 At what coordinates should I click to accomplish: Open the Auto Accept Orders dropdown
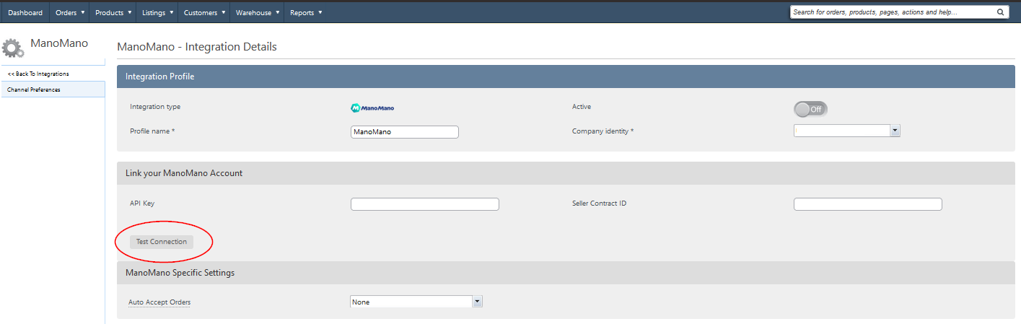416,302
